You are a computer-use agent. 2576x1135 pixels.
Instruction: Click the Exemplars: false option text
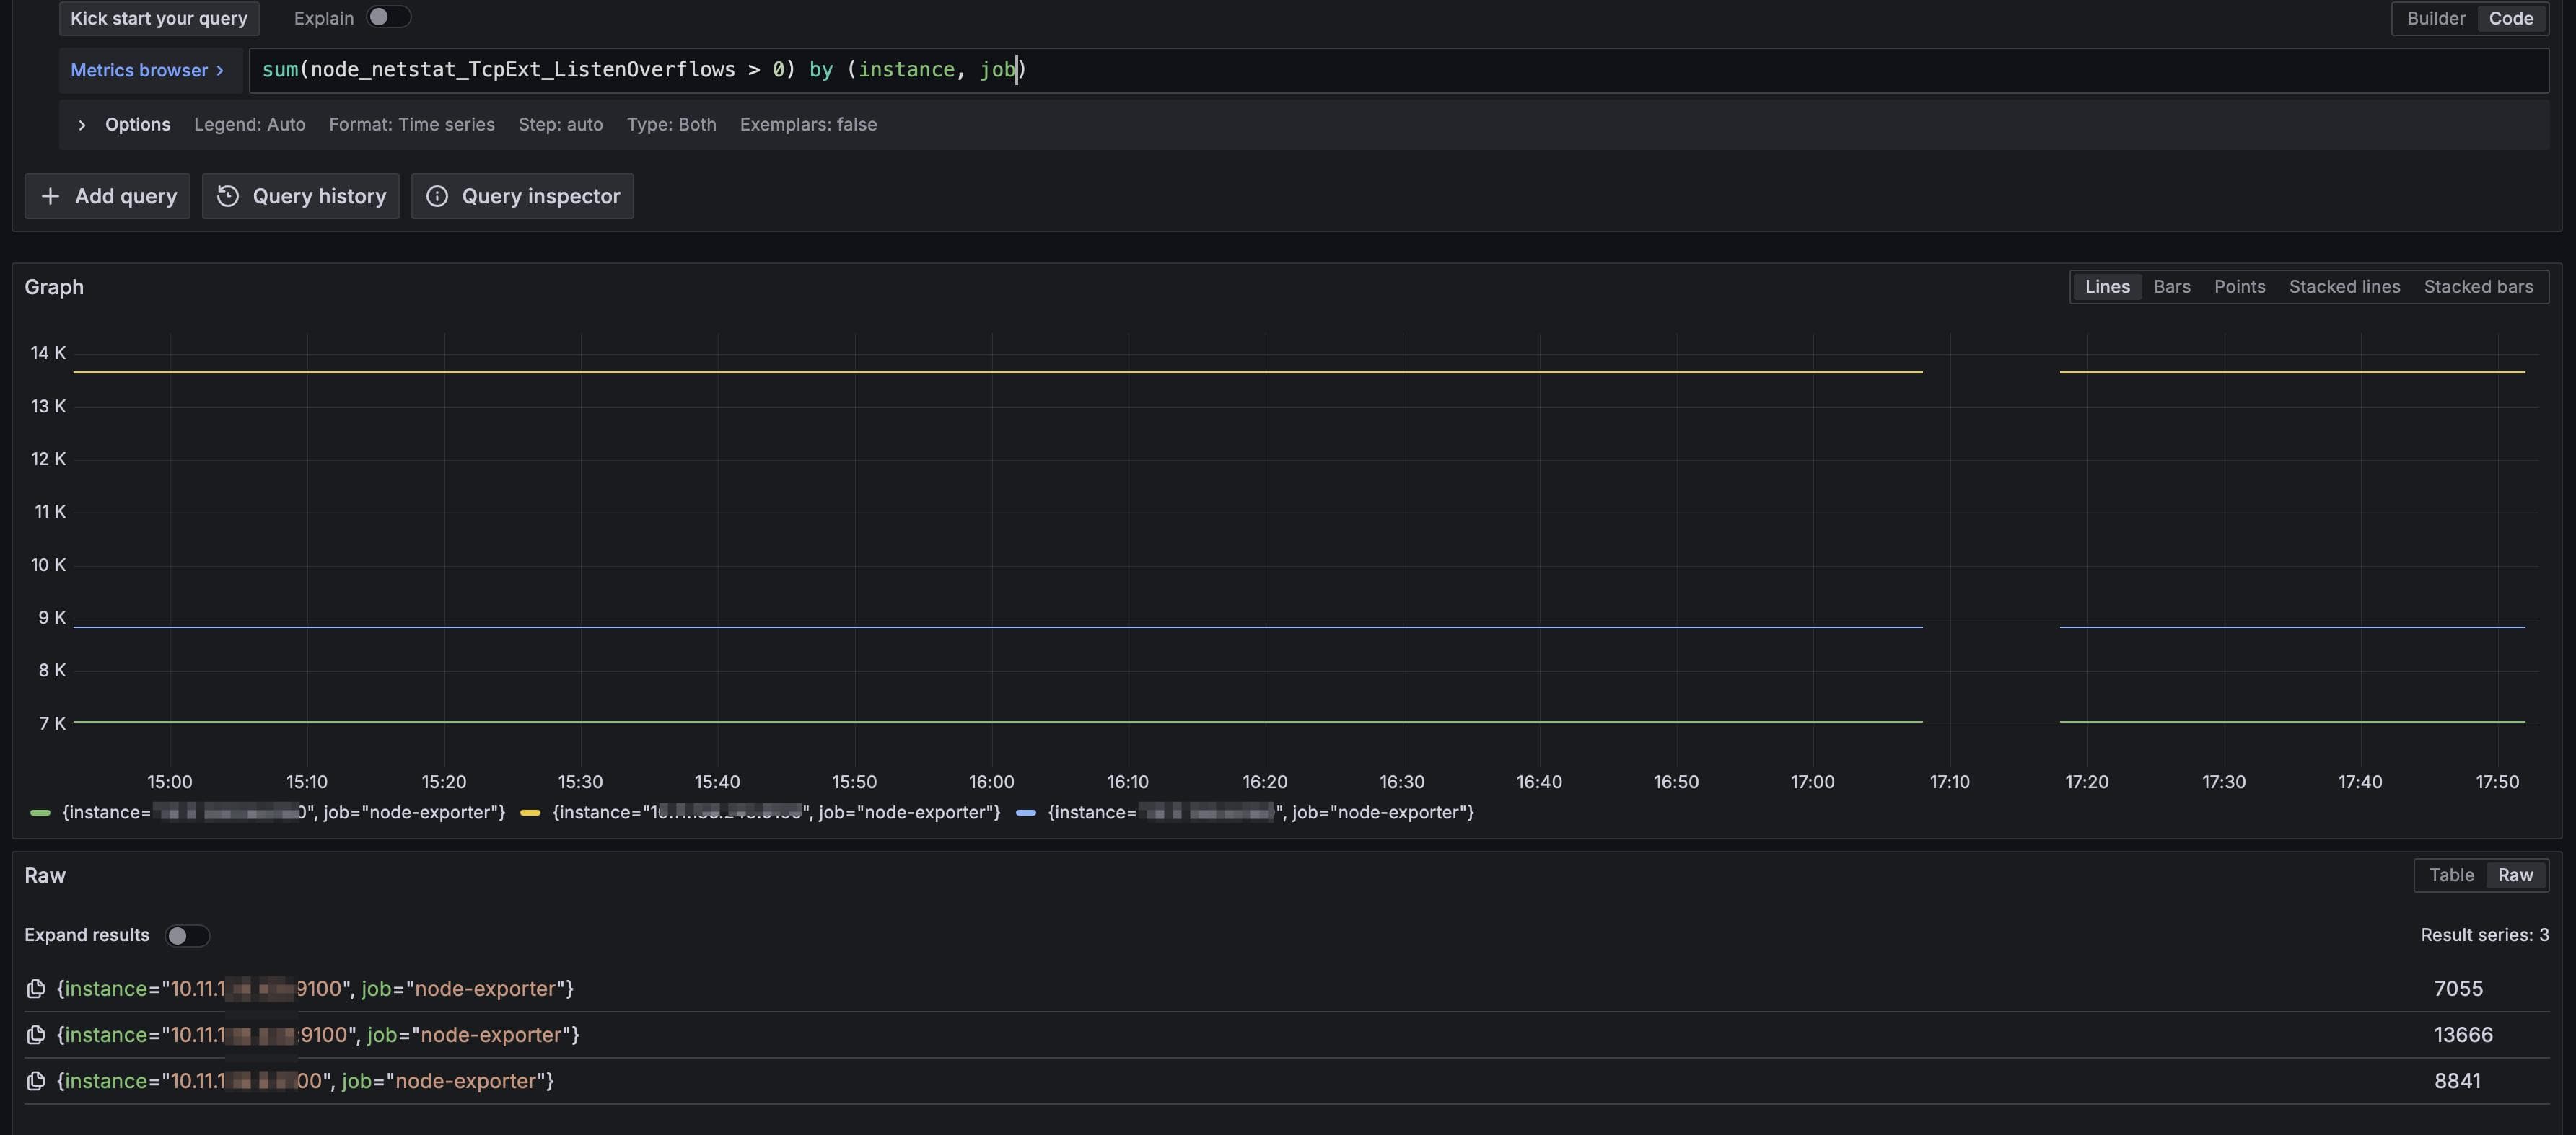[808, 125]
